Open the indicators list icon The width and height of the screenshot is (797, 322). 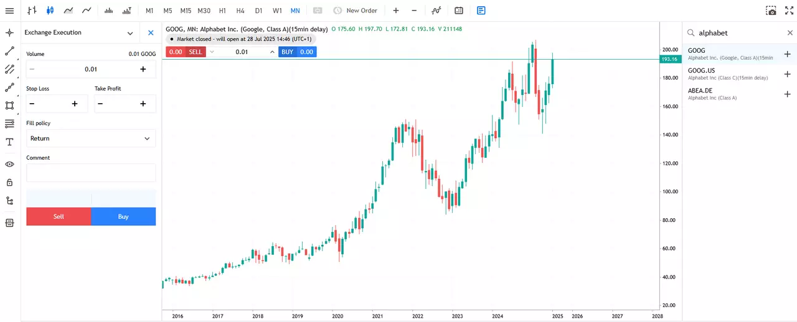point(436,11)
